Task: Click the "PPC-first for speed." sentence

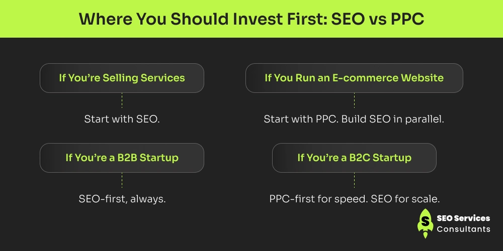Action: (x=317, y=199)
